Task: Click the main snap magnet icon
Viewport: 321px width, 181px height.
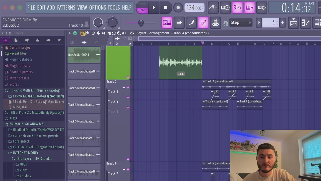Action: 226,23
